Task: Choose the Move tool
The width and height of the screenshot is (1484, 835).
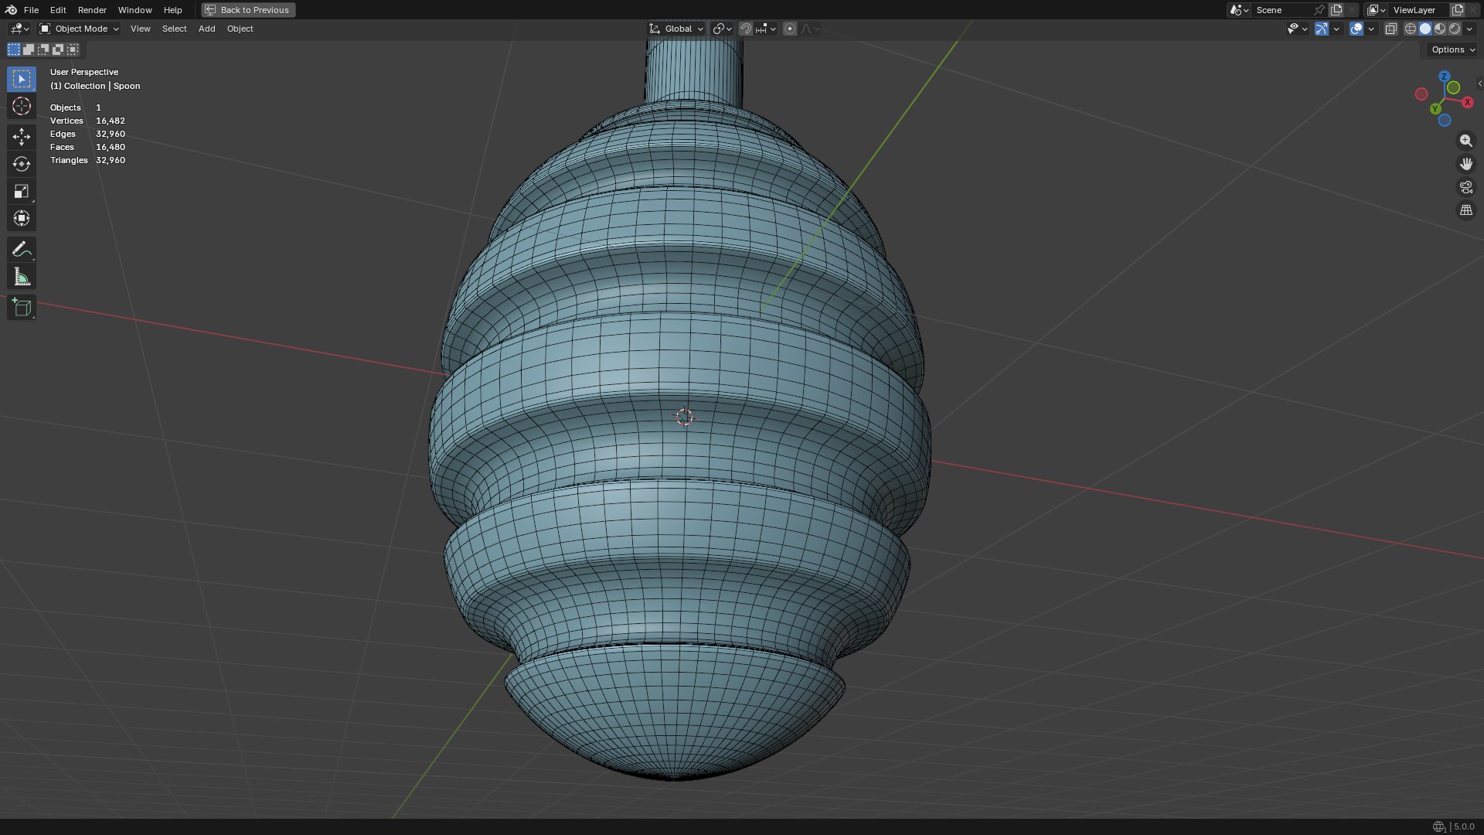Action: pyautogui.click(x=22, y=137)
